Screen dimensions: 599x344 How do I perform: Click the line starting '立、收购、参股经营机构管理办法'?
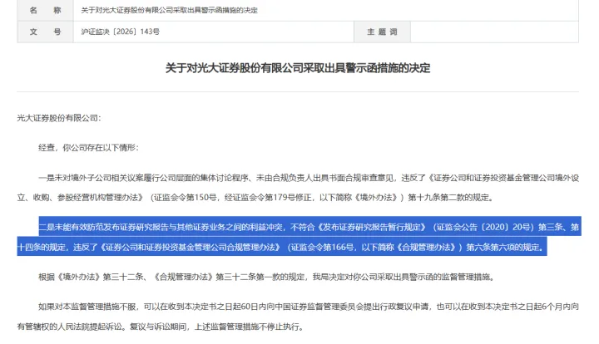255,198
